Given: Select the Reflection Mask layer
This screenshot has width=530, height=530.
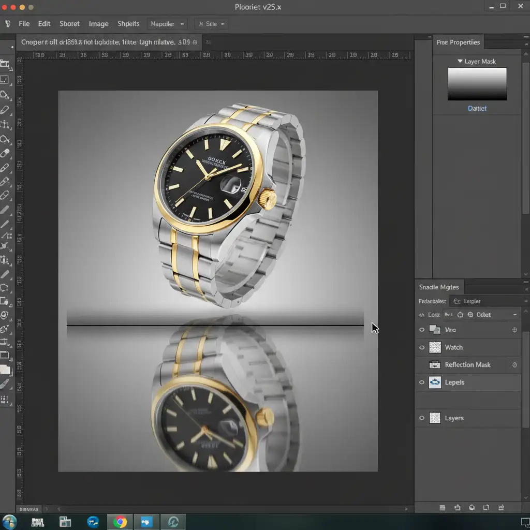Looking at the screenshot, I should coord(467,365).
